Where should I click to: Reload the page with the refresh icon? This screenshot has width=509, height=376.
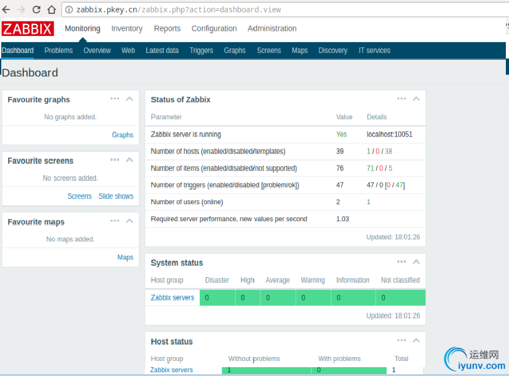[x=37, y=9]
